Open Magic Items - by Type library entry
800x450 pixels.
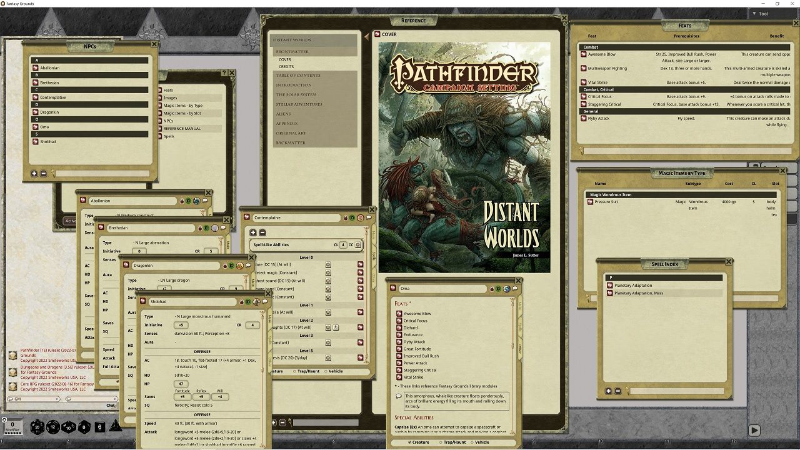click(x=183, y=106)
